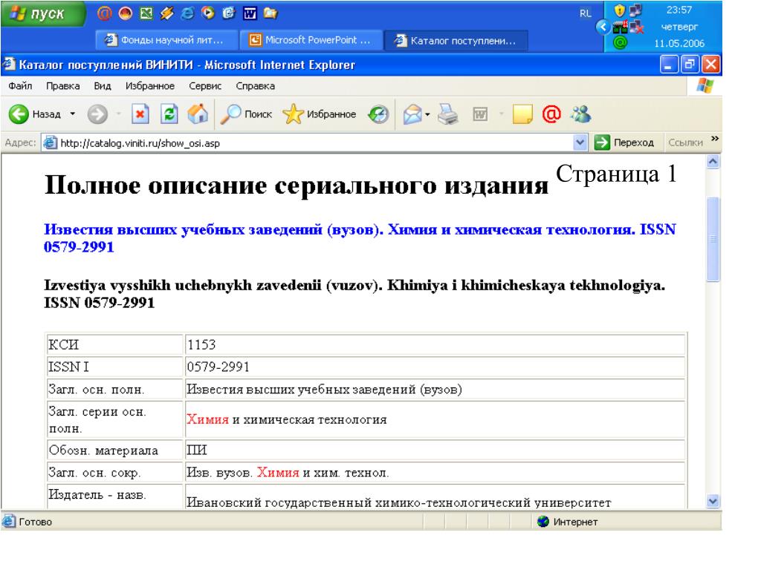Screen dimensions: 761x570
Task: Open the address bar dropdown list
Action: (x=580, y=142)
